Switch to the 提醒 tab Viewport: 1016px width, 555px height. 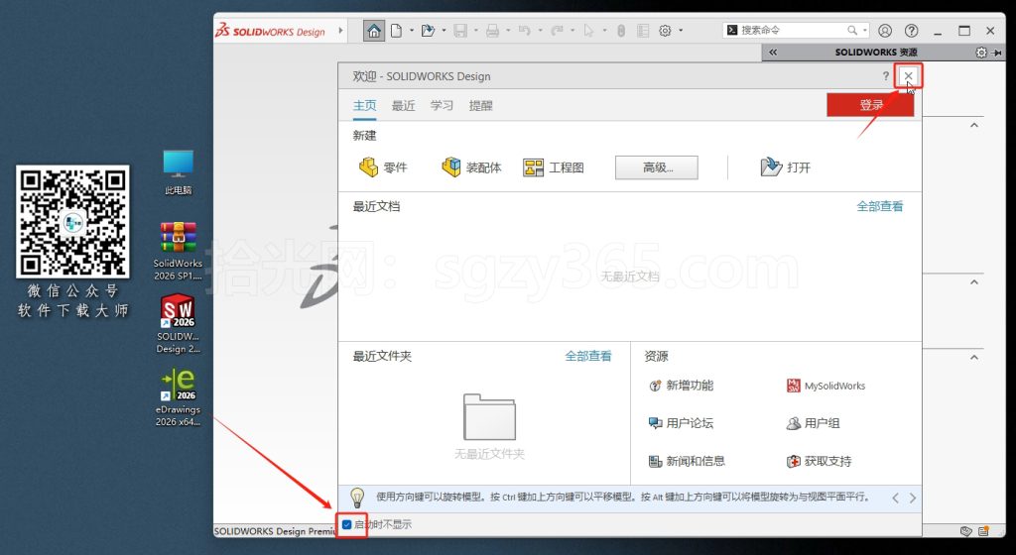(481, 105)
